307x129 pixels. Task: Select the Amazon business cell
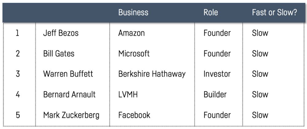[x=131, y=33]
